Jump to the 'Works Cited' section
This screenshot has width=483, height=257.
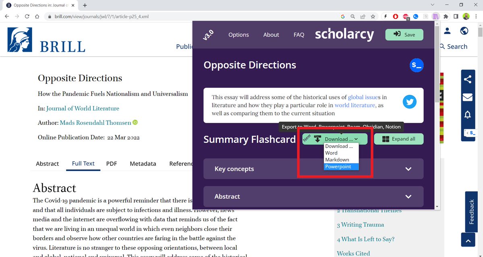coord(353,253)
